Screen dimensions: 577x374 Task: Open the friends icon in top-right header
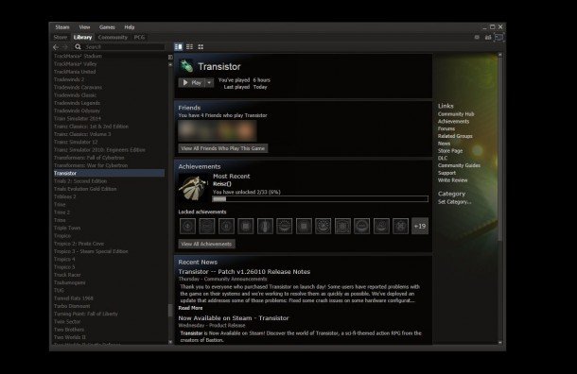[488, 37]
